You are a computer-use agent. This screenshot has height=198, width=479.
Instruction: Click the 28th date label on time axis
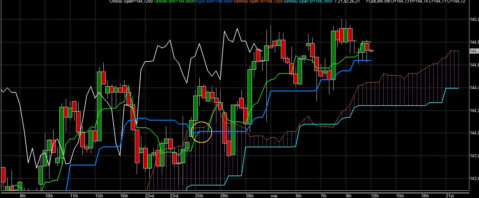(x=224, y=195)
